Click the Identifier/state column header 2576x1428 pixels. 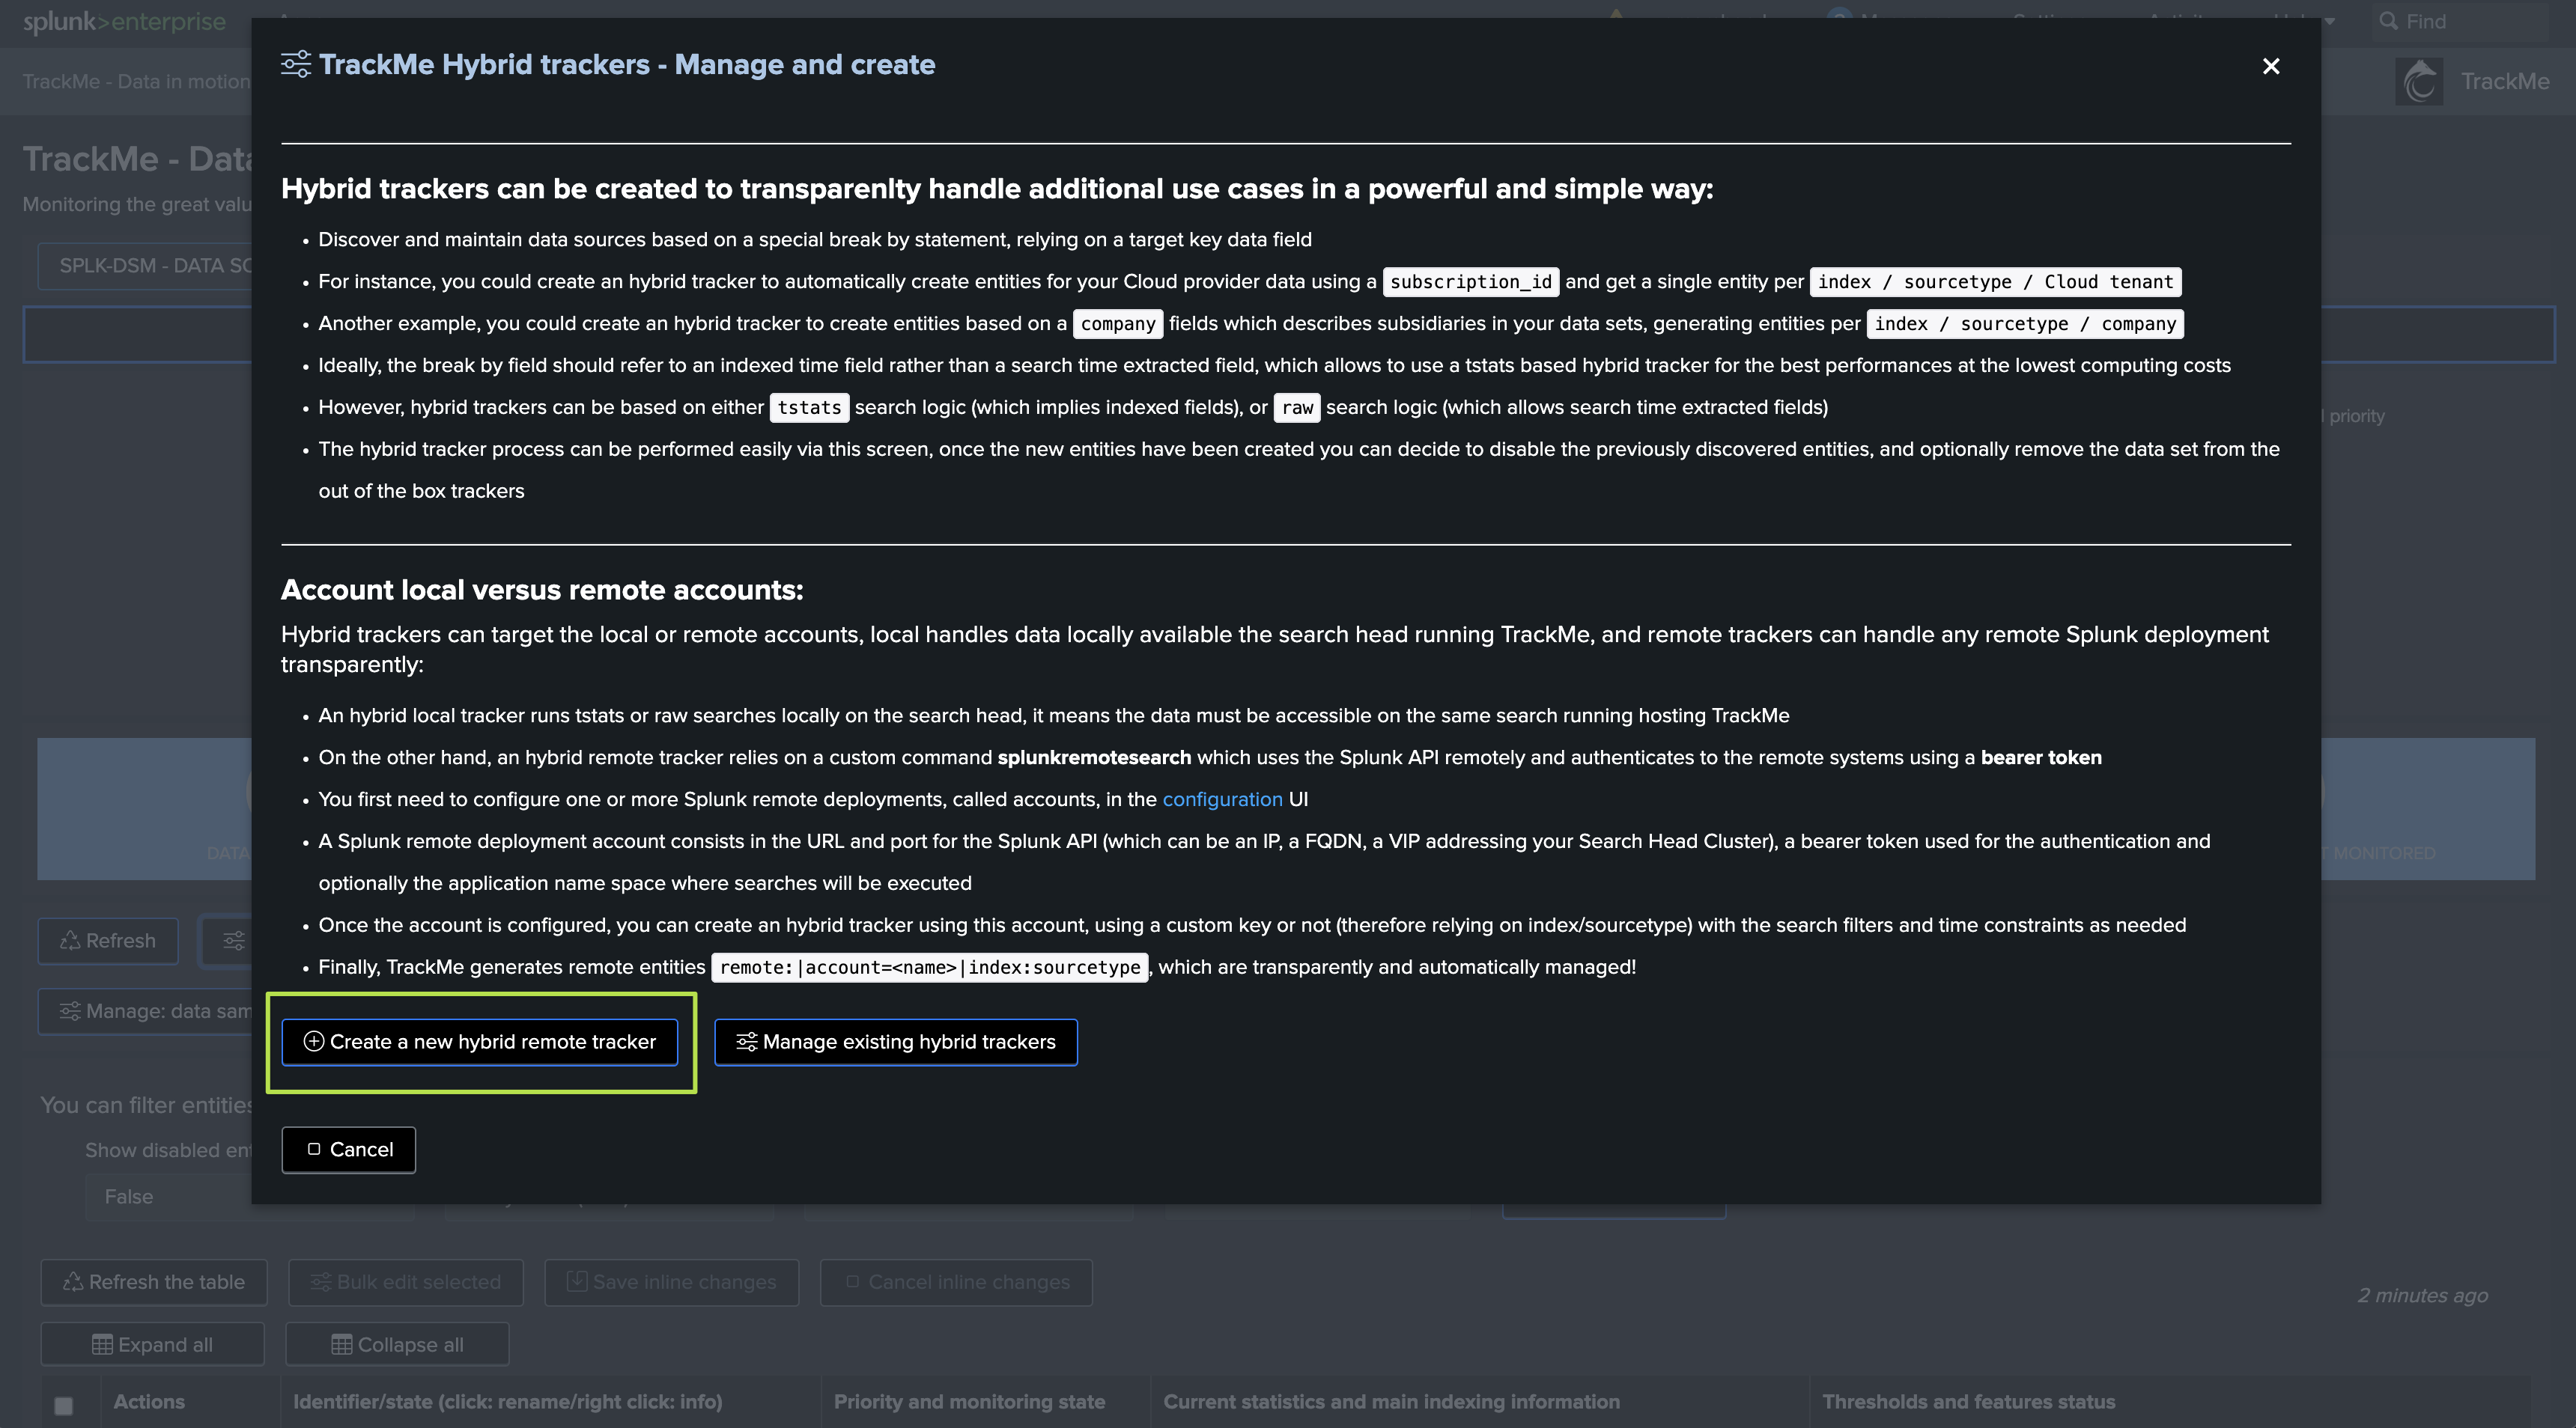507,1402
